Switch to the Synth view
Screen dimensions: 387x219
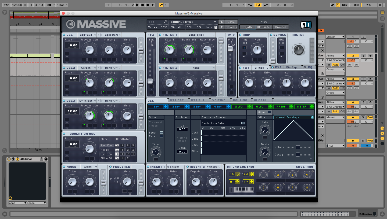[248, 27]
